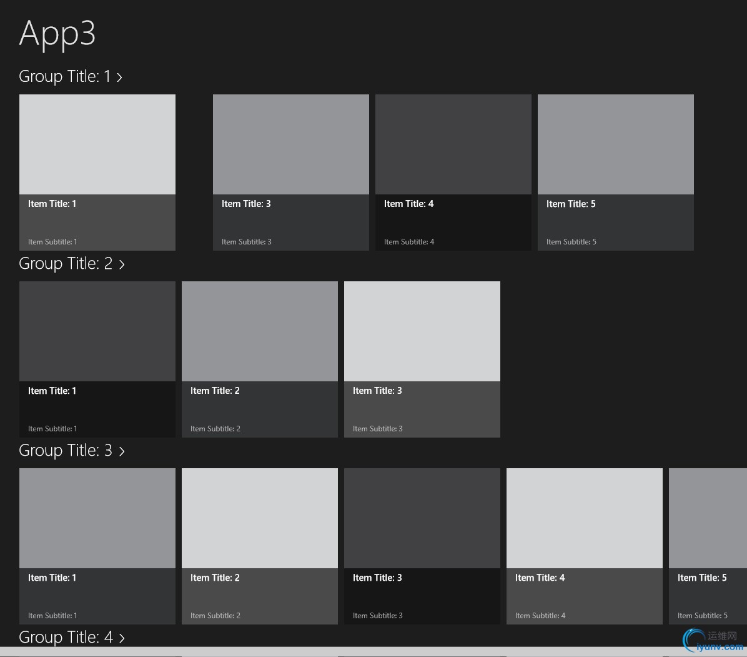The height and width of the screenshot is (657, 747).
Task: Open Group 1 tile Item Title: 3
Action: [x=290, y=172]
